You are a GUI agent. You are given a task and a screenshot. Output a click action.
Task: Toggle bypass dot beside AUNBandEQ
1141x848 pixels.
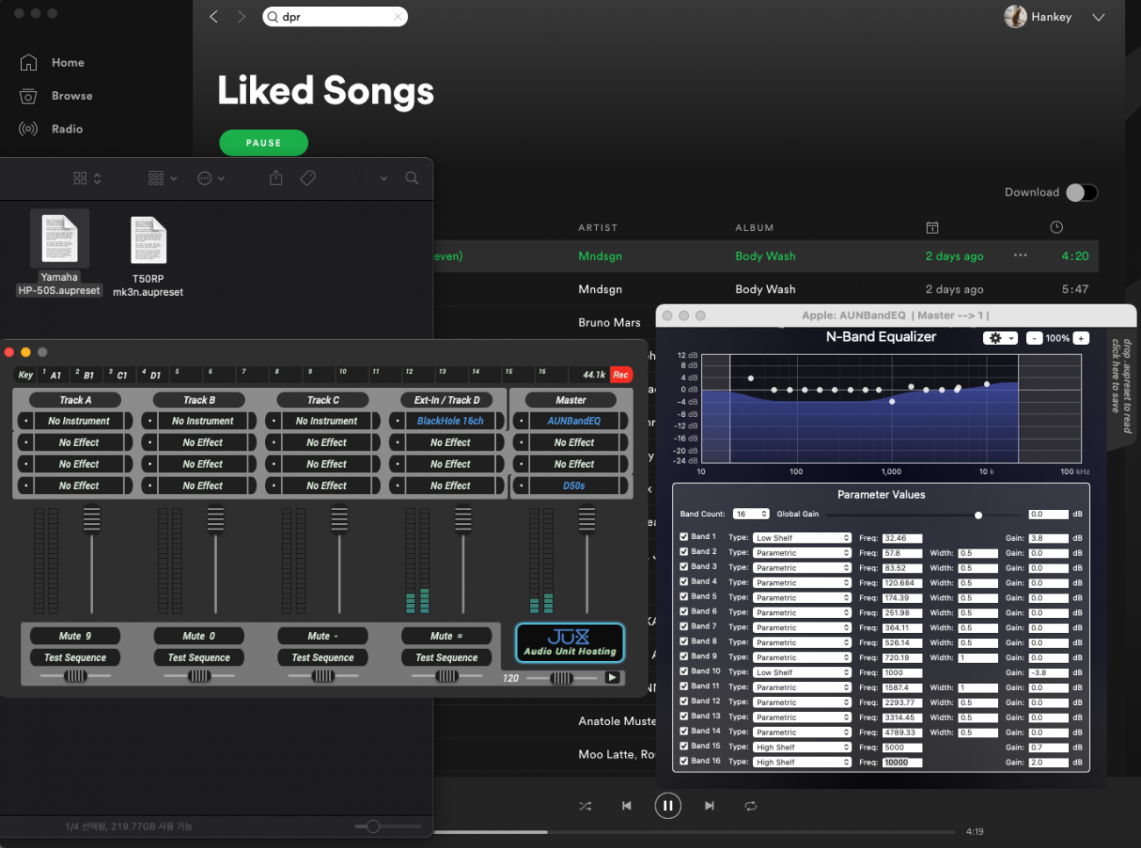point(521,420)
